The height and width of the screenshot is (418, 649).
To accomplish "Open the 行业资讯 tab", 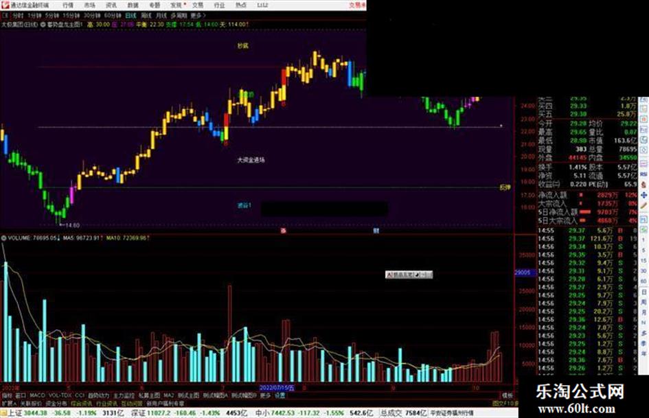I will point(106,403).
